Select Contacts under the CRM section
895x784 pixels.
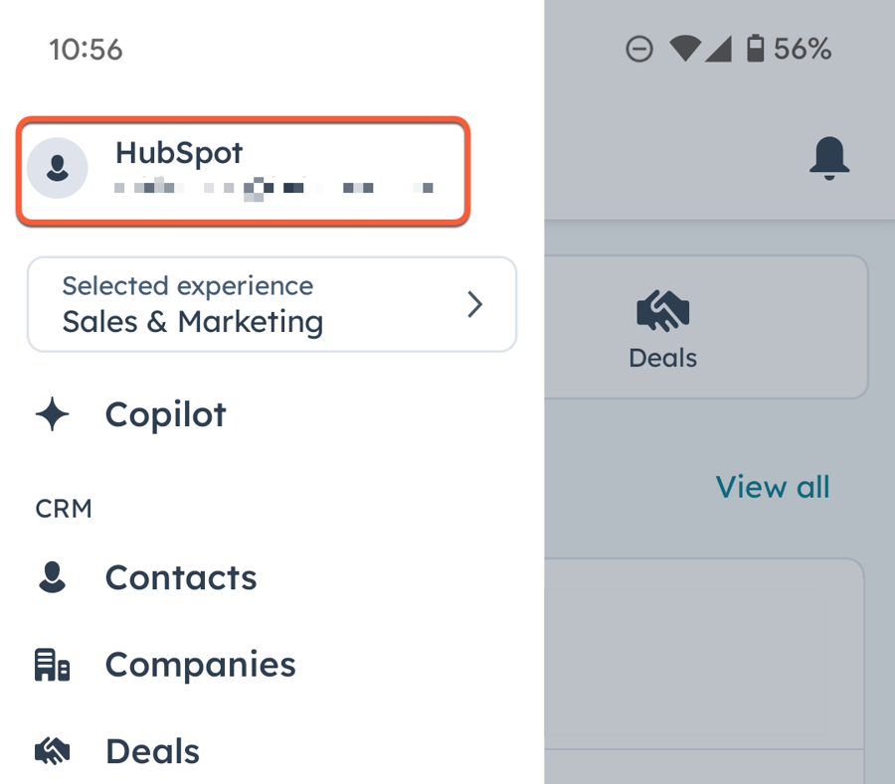pyautogui.click(x=180, y=576)
